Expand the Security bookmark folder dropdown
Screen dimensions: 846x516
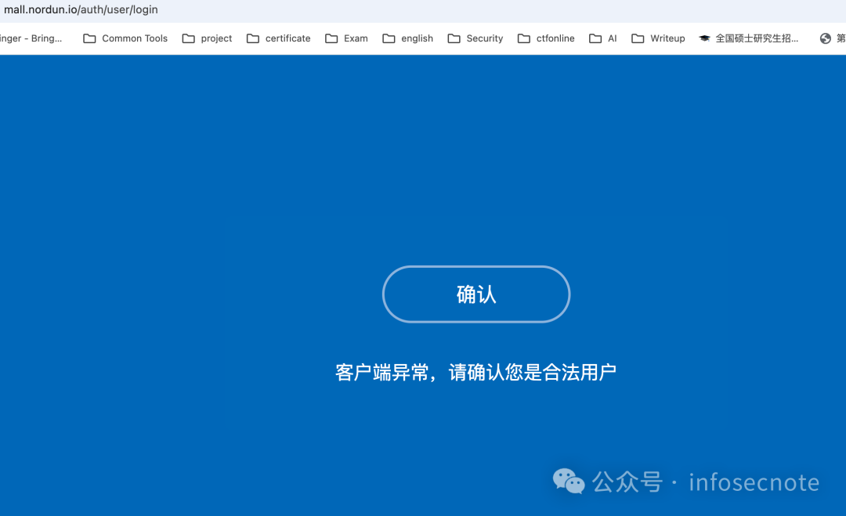475,38
